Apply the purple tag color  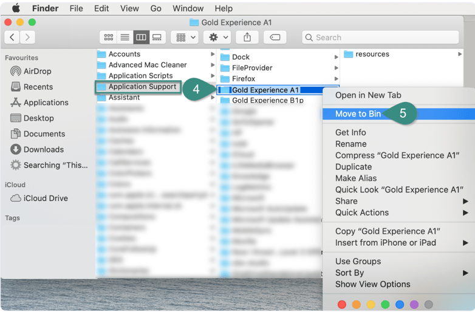point(414,304)
